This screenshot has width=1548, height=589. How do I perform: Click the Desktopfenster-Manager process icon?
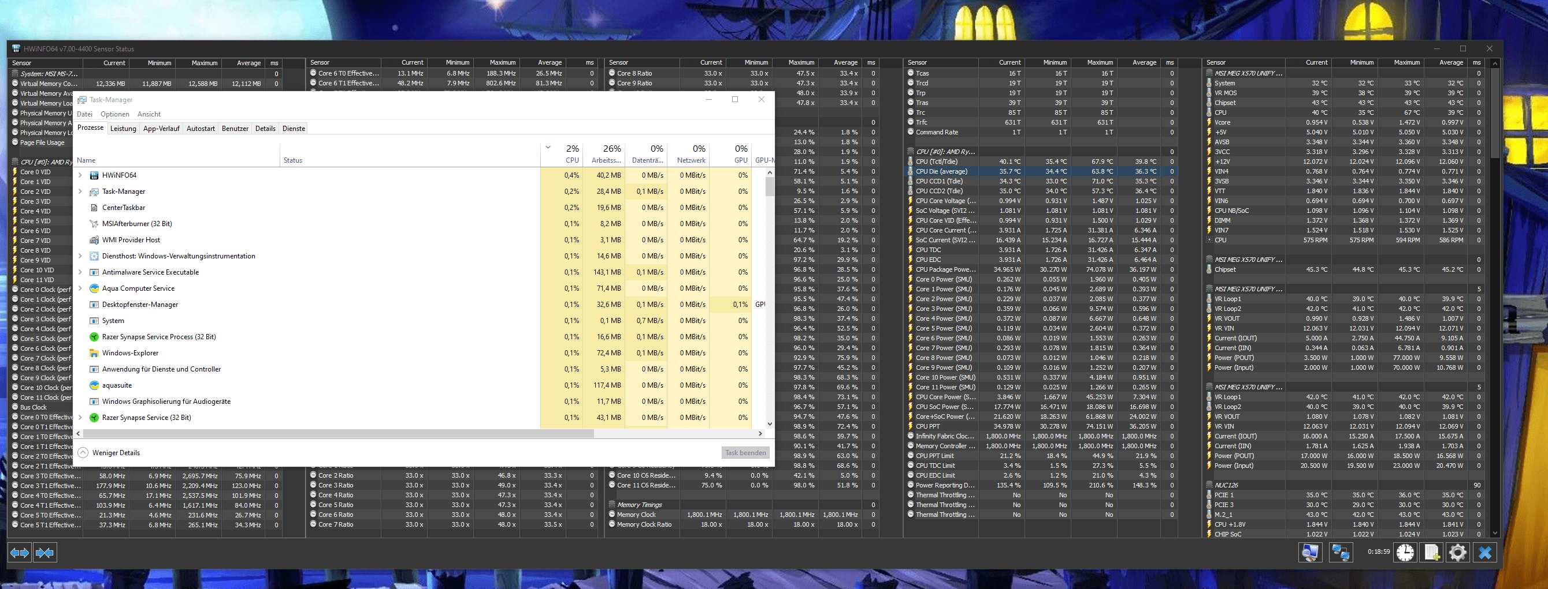coord(94,305)
